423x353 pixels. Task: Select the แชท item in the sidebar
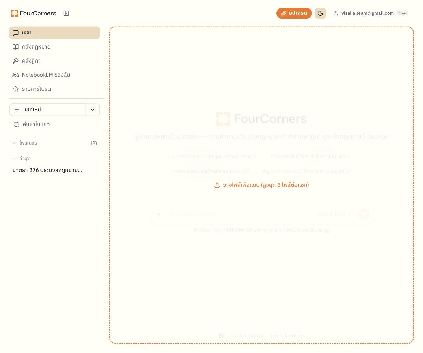[x=54, y=33]
